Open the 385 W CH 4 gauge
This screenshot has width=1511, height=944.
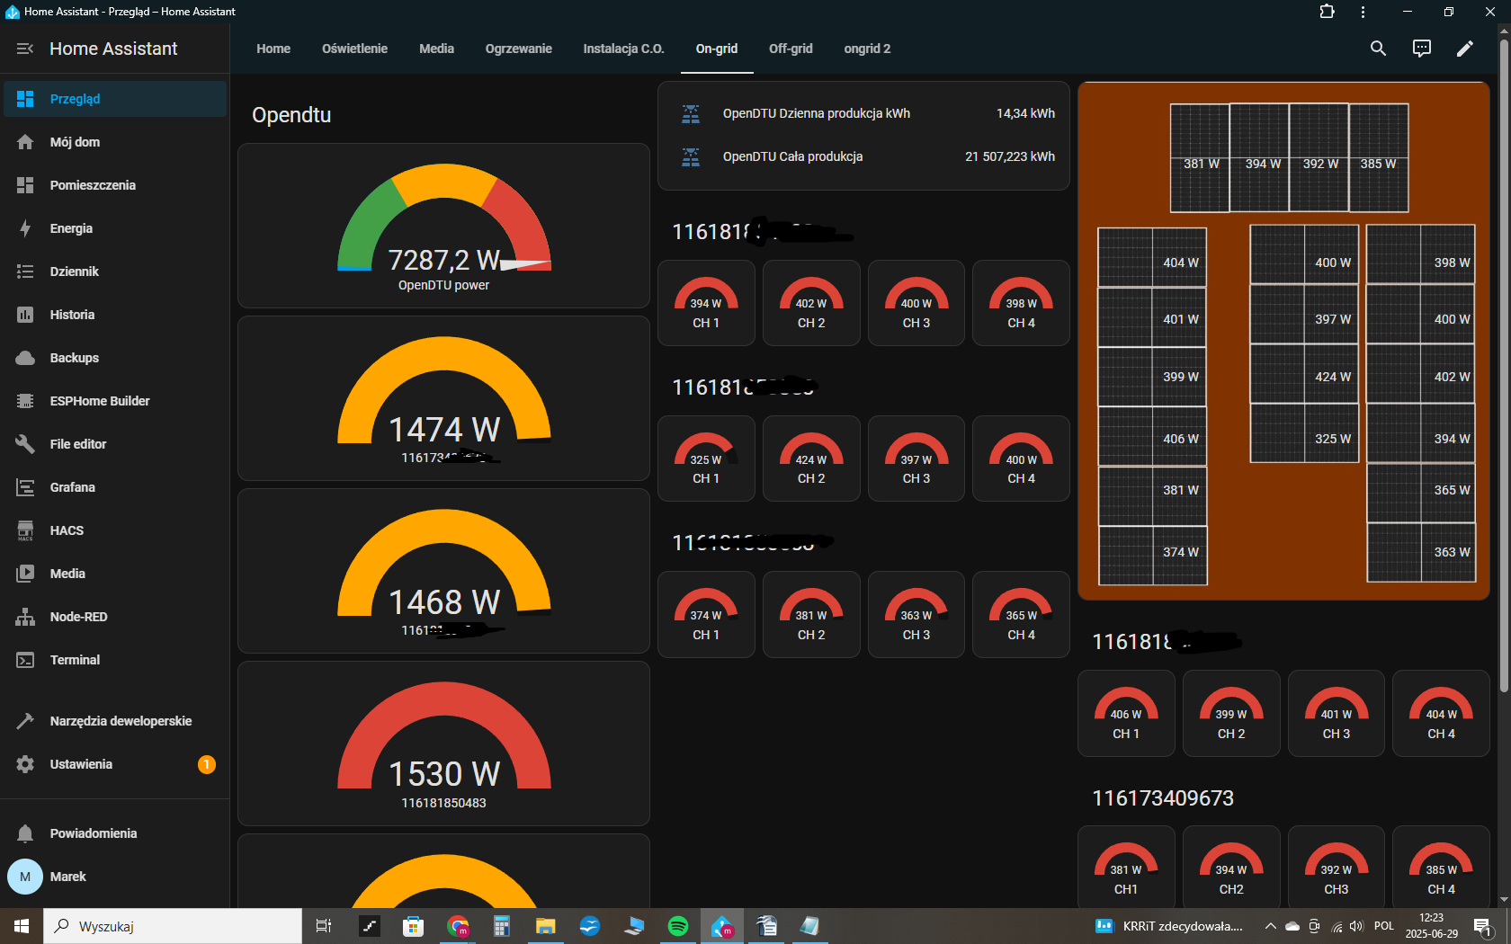click(x=1441, y=868)
